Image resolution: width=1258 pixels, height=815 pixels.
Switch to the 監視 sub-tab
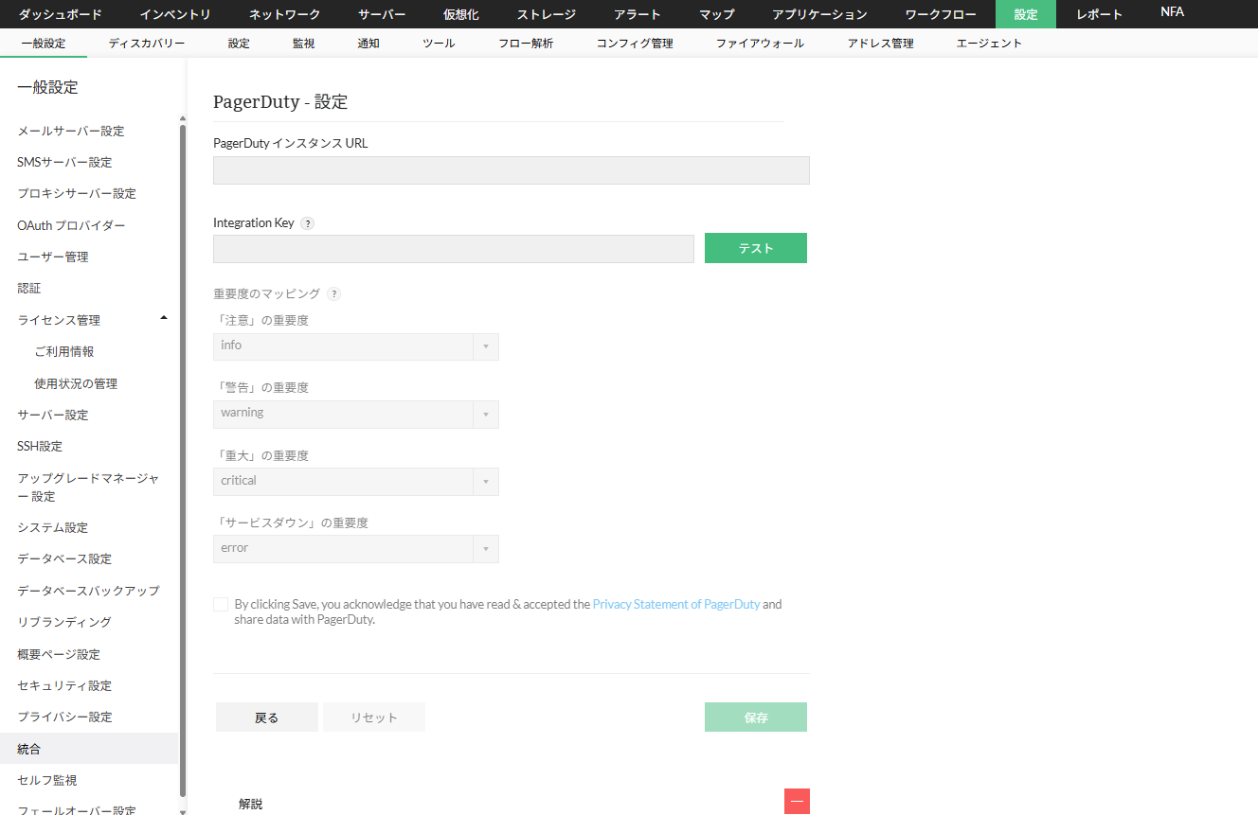pos(304,44)
